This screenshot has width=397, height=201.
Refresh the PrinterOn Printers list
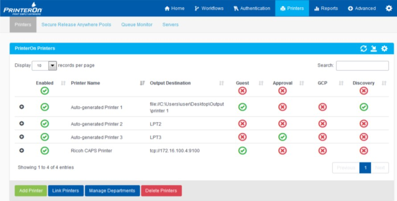click(x=363, y=48)
